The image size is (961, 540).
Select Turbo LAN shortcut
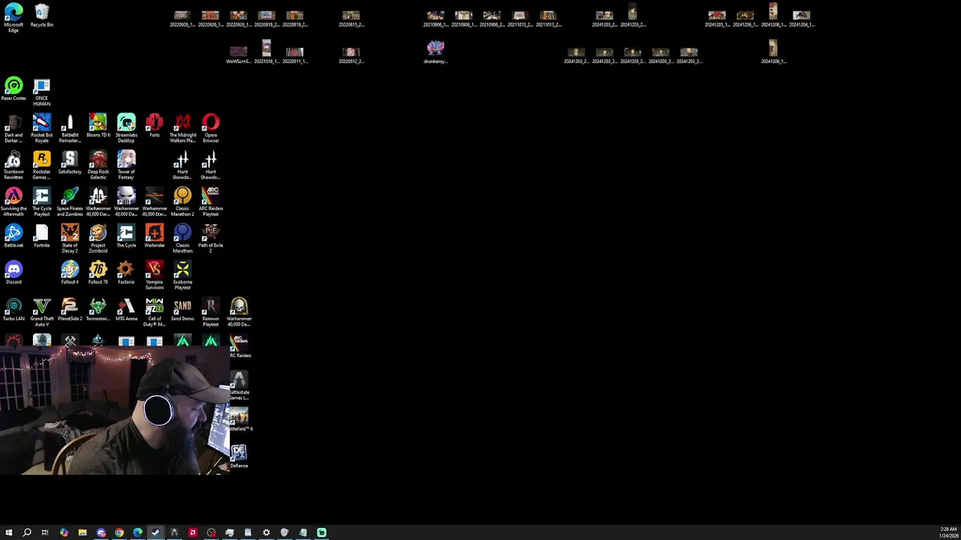pos(14,310)
